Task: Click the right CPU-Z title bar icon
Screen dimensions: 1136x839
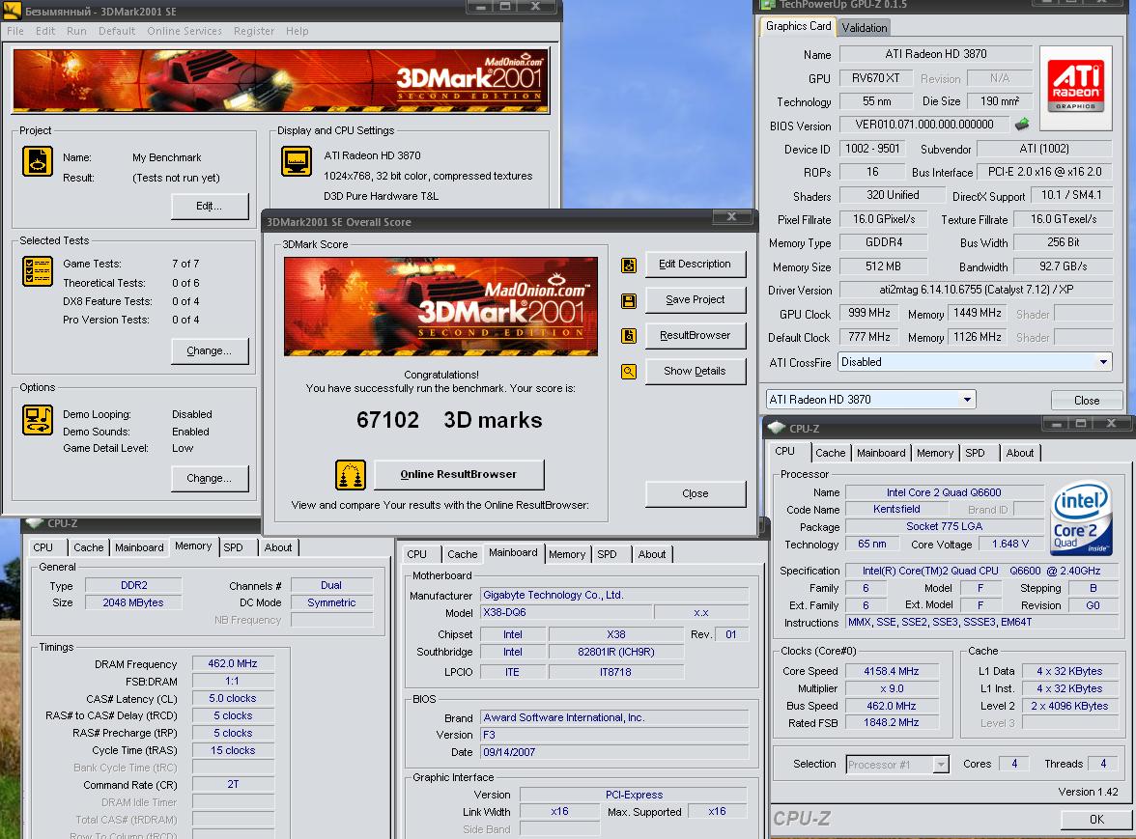Action: click(x=777, y=428)
